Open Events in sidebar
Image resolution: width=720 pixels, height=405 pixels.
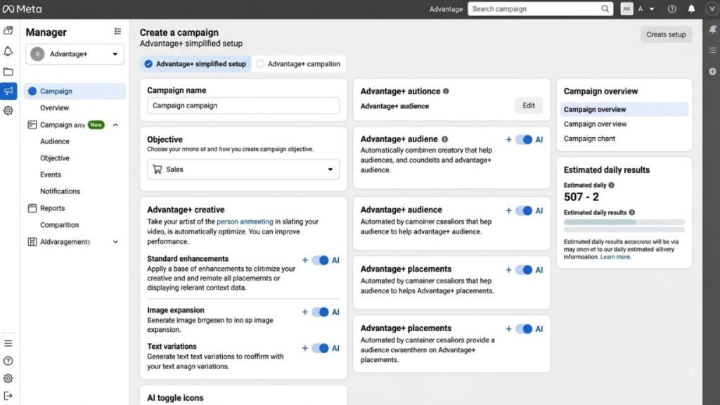pyautogui.click(x=51, y=174)
